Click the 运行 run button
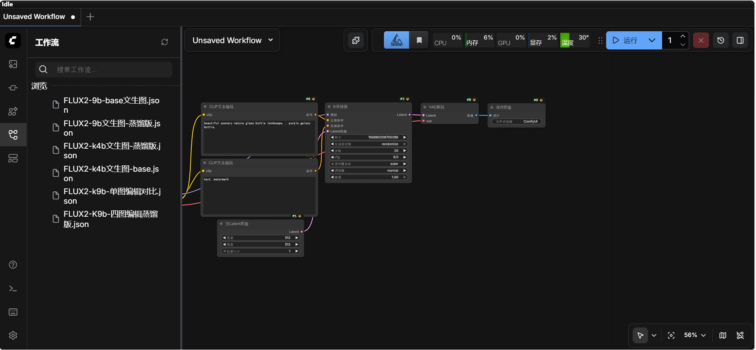 coord(626,40)
